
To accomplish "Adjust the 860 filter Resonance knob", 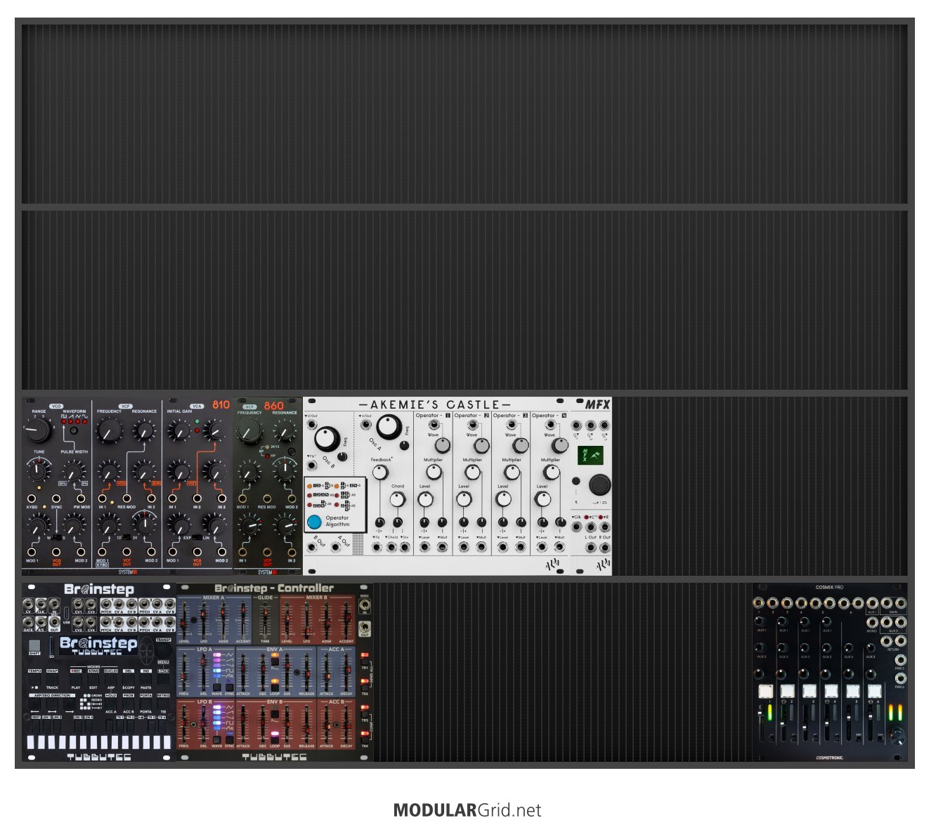I will pyautogui.click(x=285, y=431).
